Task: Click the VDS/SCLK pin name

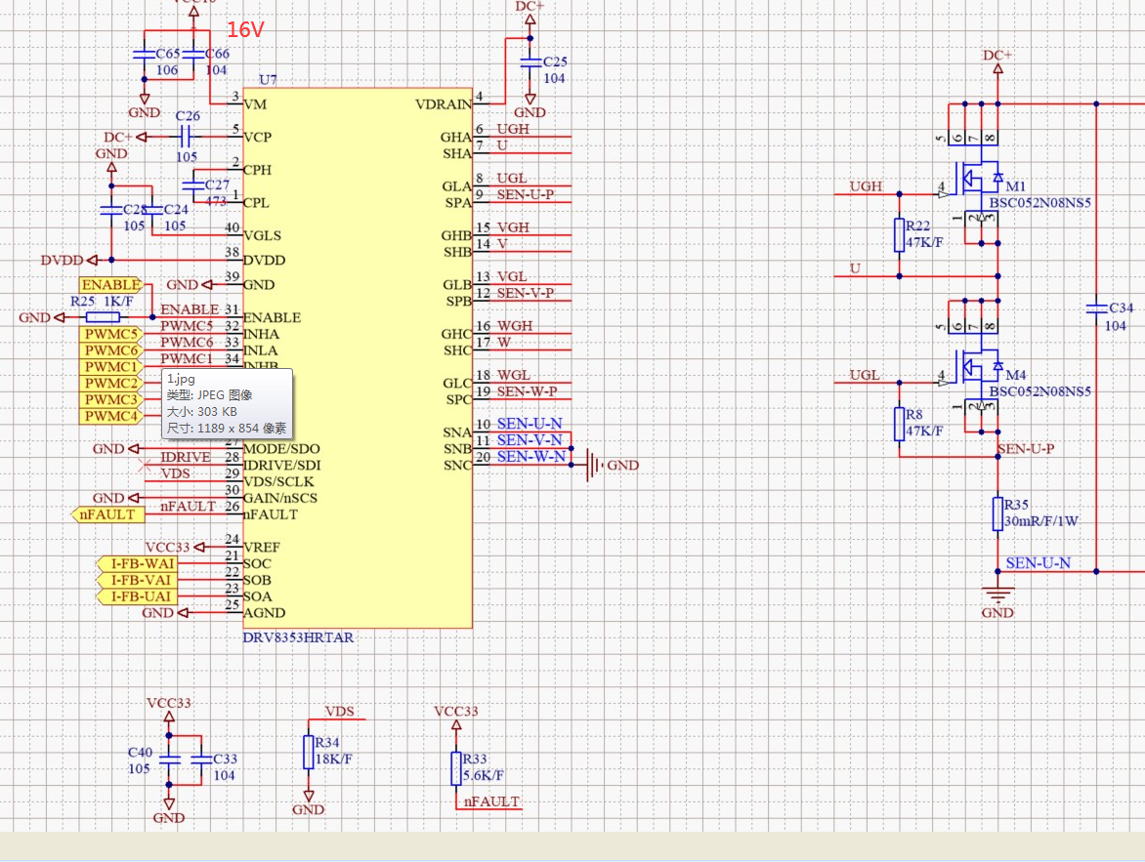Action: click(278, 481)
